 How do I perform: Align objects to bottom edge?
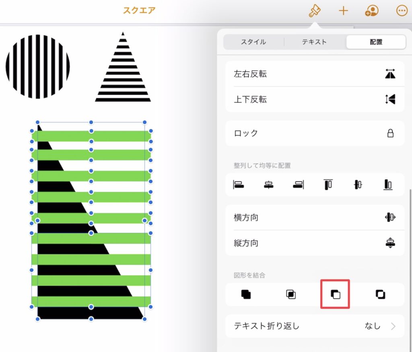(388, 184)
